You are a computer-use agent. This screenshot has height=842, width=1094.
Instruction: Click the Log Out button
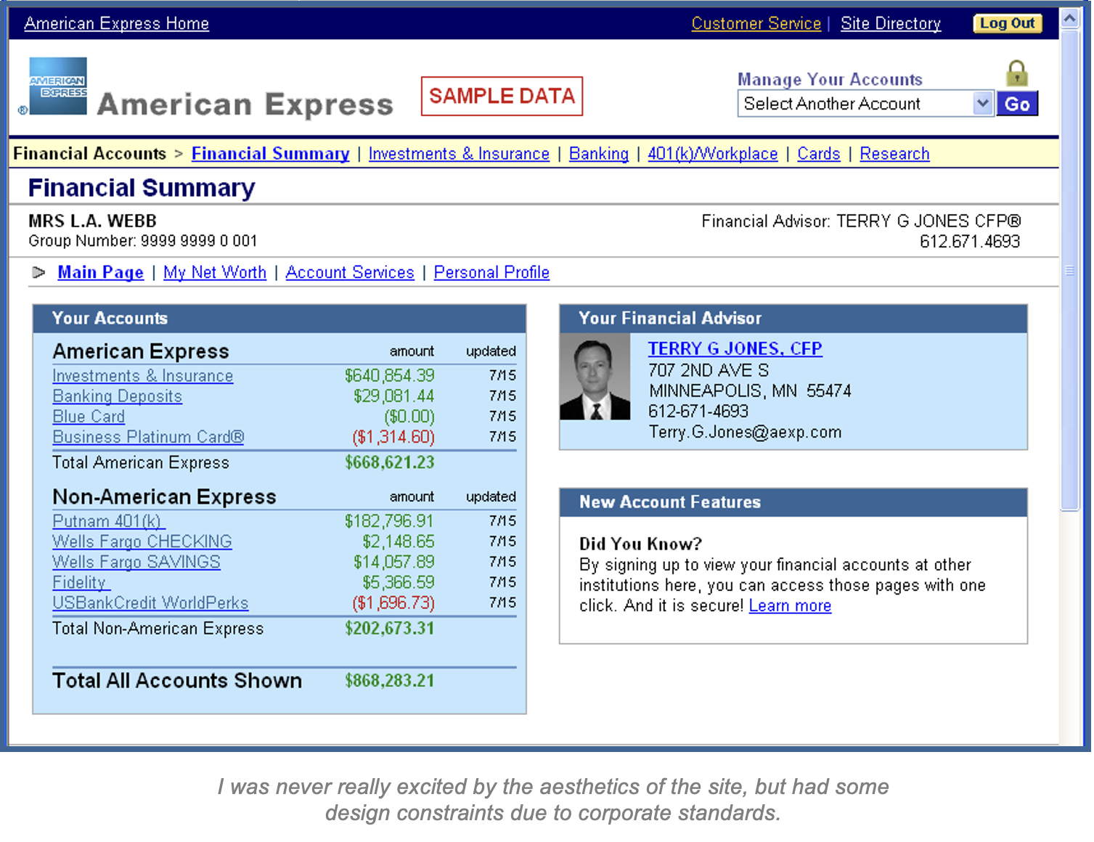pos(1007,23)
